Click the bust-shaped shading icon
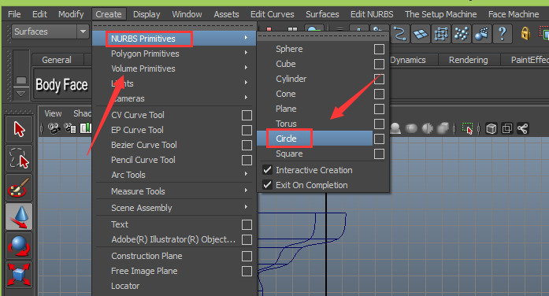The width and height of the screenshot is (549, 296). tap(395, 128)
